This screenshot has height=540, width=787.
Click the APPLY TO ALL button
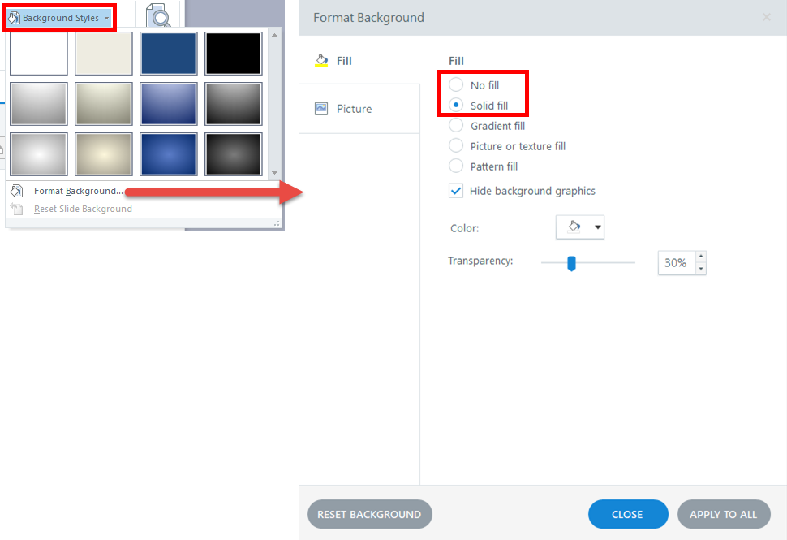(723, 514)
